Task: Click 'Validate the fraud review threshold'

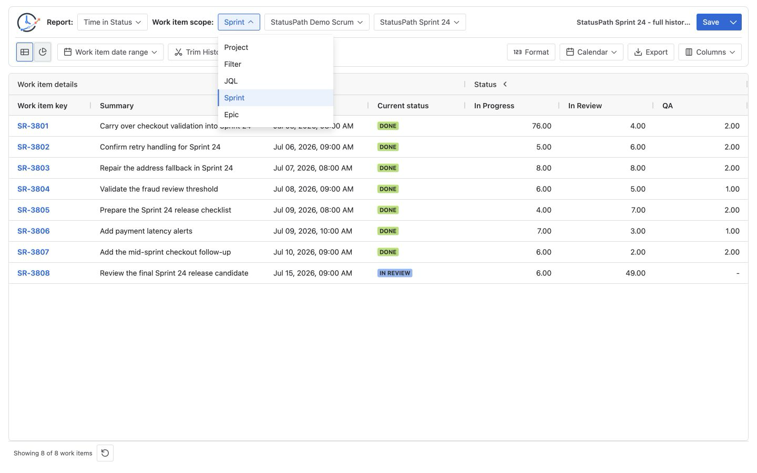Action: (x=159, y=189)
